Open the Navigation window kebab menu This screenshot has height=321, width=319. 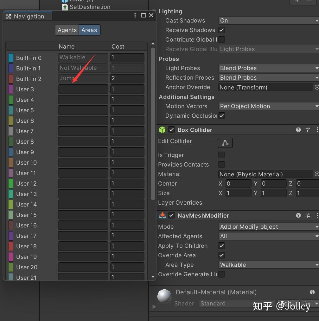coord(135,15)
